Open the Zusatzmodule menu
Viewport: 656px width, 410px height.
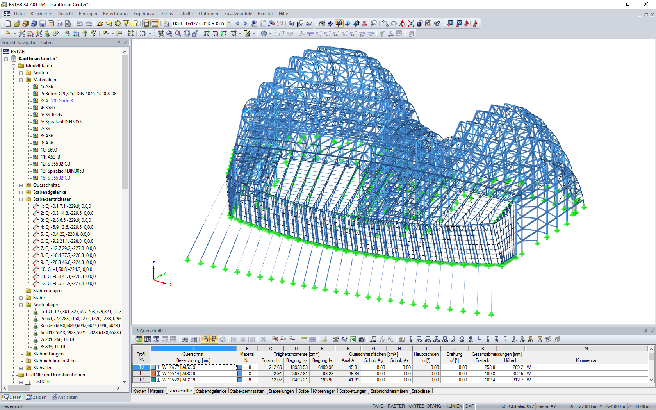[x=238, y=14]
